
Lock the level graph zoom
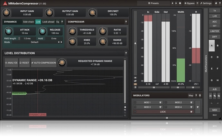[x=125, y=107]
